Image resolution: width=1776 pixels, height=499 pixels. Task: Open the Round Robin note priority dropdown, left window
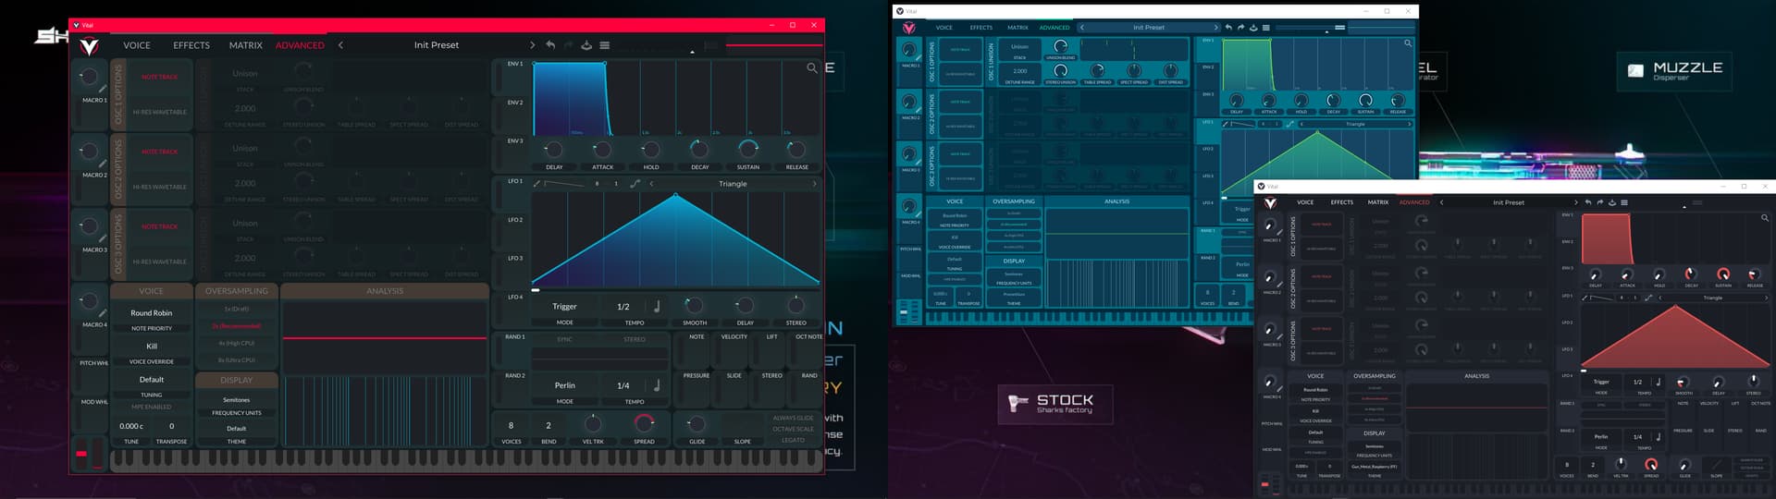151,313
